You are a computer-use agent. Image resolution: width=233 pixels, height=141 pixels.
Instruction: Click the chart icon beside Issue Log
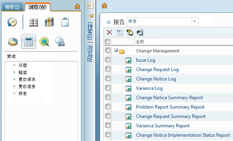click(x=128, y=61)
